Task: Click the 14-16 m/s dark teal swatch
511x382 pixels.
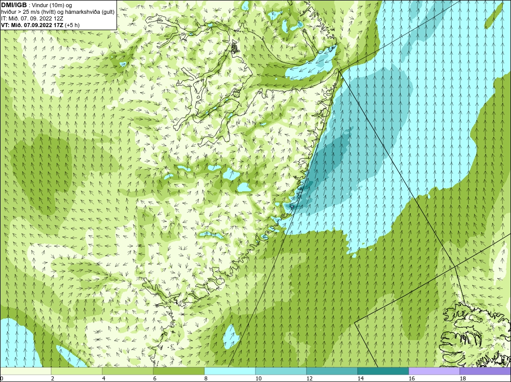Action: (383, 371)
